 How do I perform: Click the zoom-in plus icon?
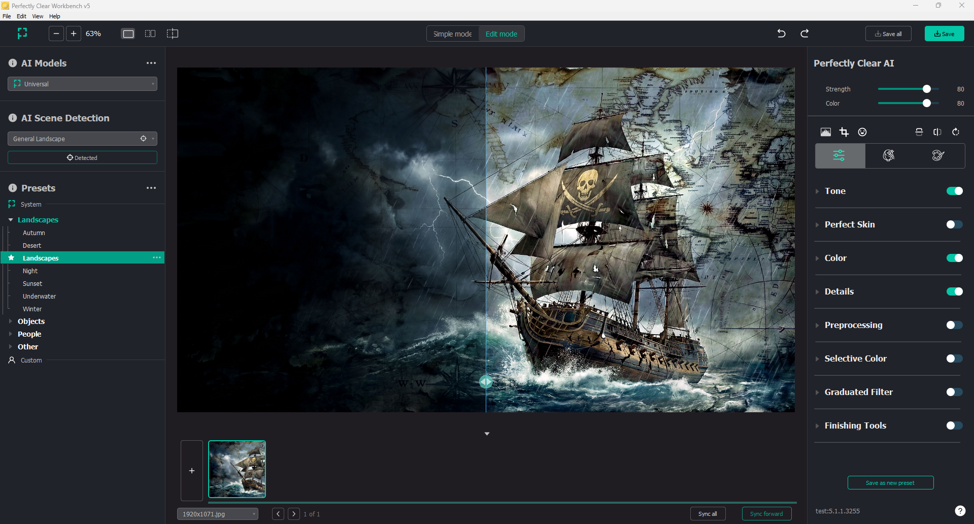(x=74, y=34)
